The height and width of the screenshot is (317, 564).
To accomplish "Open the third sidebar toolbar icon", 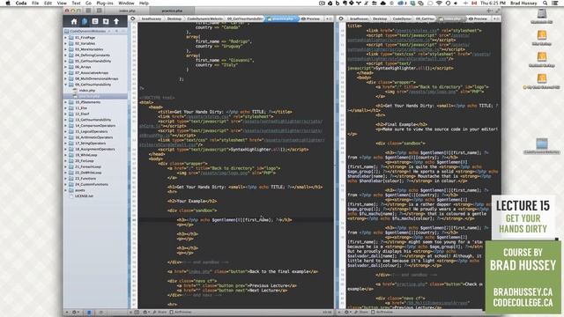I will point(95,21).
